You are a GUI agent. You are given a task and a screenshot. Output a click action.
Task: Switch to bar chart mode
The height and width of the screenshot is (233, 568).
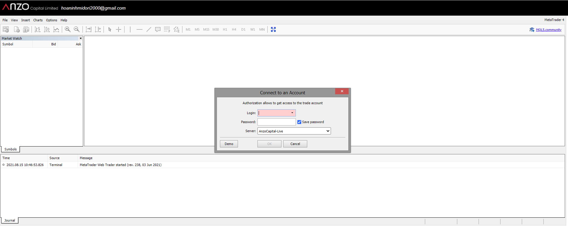coord(38,29)
